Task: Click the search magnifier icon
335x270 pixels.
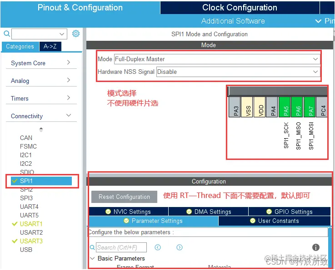Action: [x=7, y=34]
